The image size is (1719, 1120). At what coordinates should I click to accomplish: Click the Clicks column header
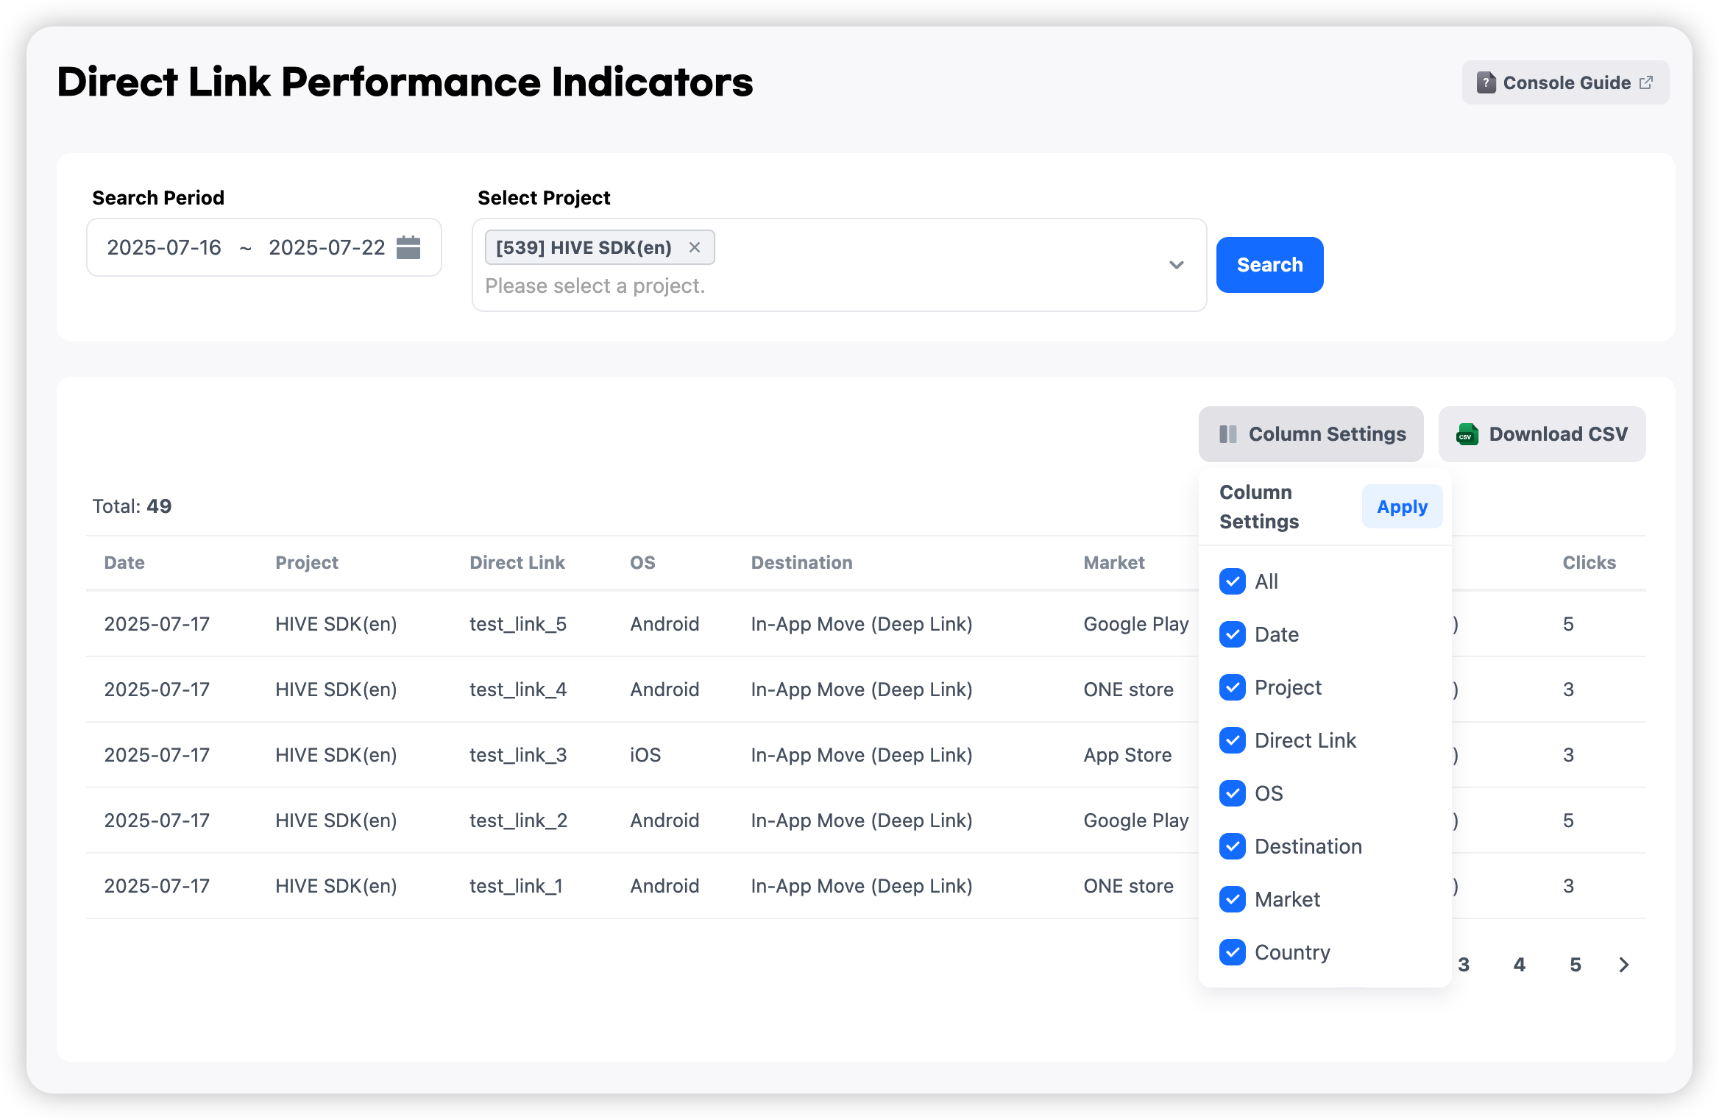tap(1589, 563)
